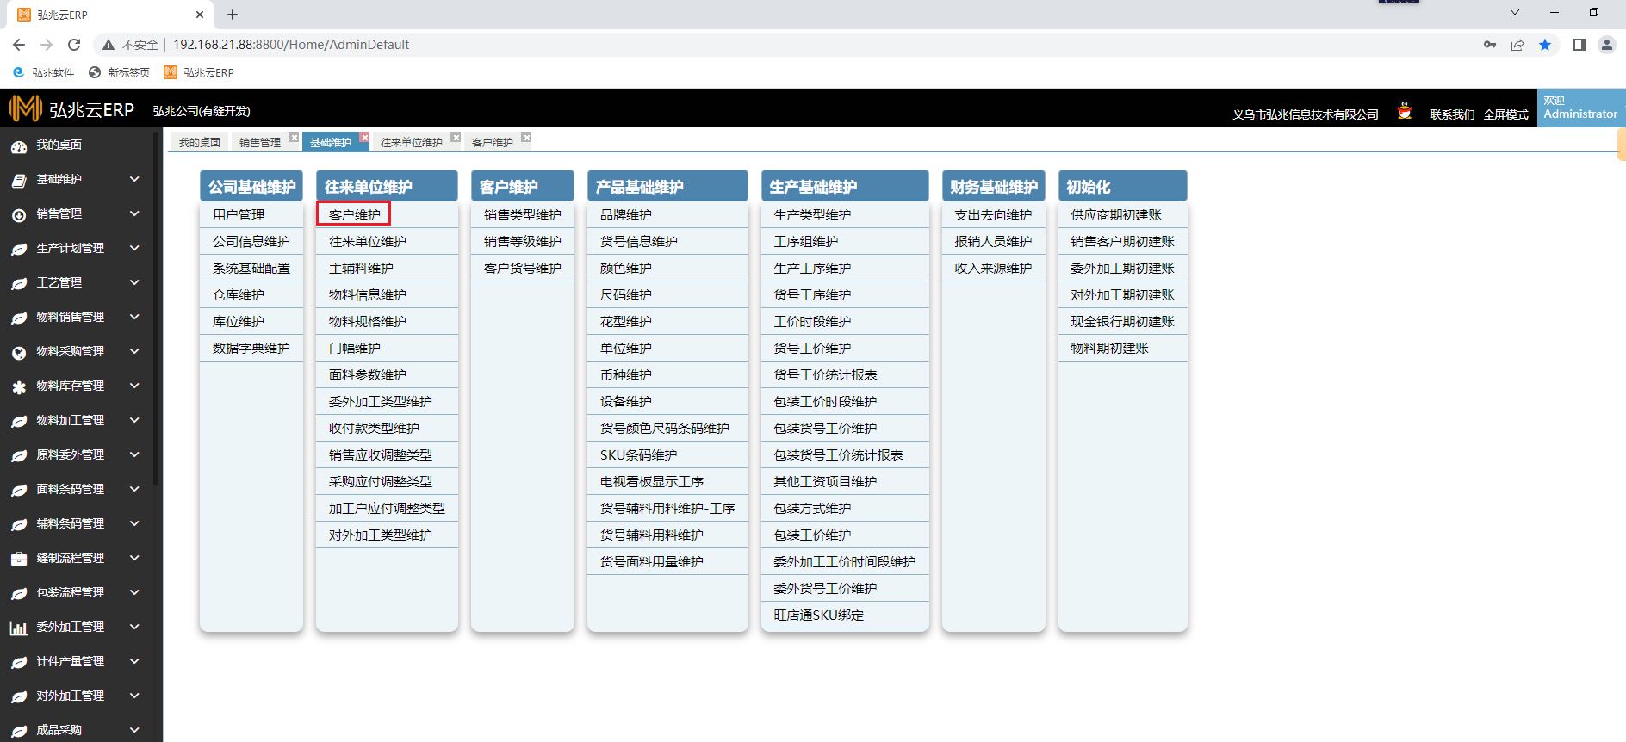Click the 物料销售管理 sidebar icon

point(19,318)
